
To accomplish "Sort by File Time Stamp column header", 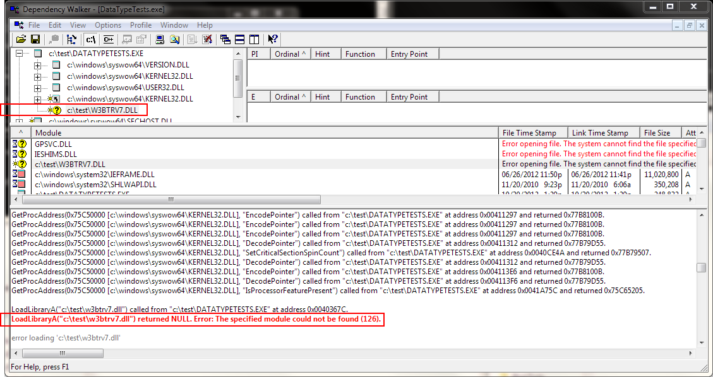I will (x=534, y=133).
